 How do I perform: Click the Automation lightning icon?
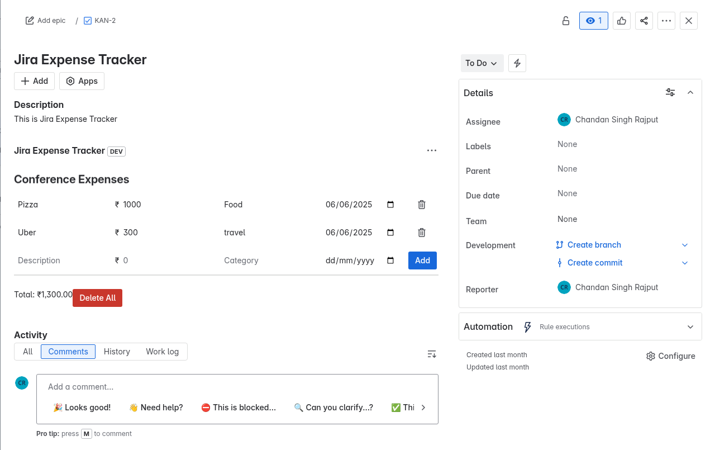(527, 327)
